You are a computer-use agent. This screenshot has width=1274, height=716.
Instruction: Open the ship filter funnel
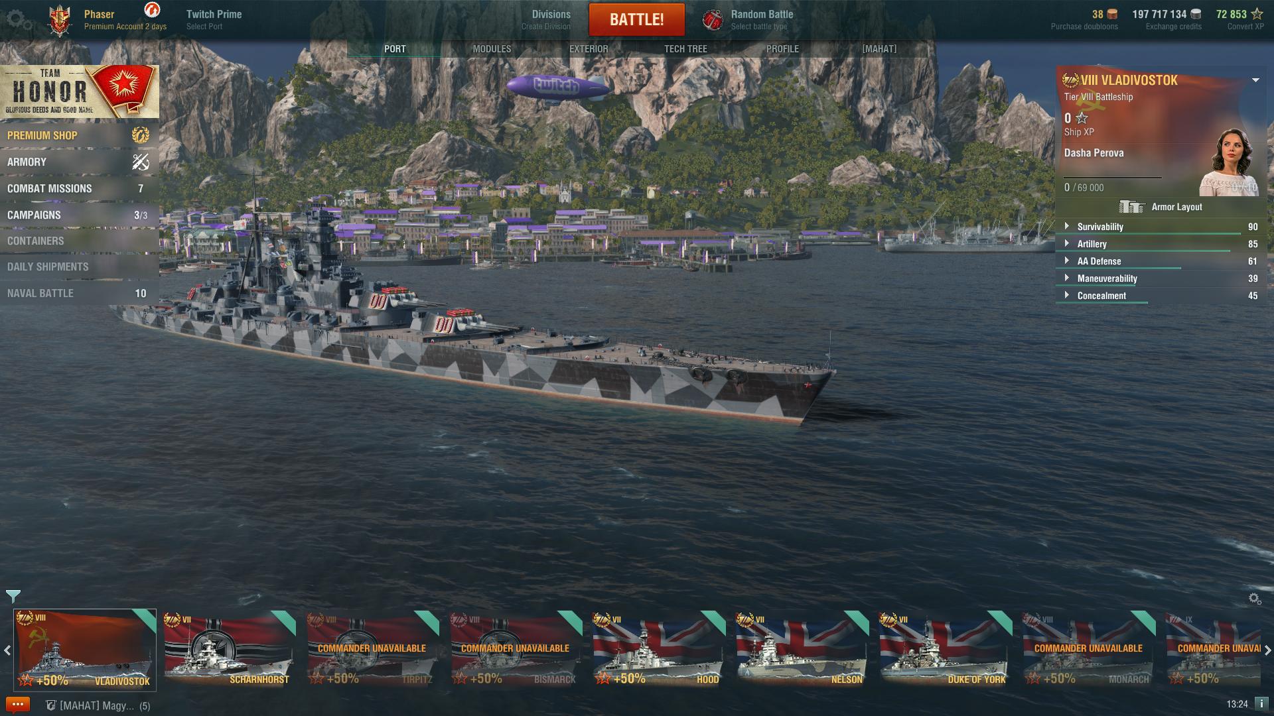click(13, 596)
